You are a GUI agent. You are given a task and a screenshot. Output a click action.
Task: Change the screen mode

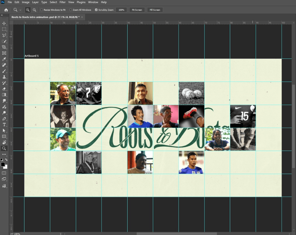(4, 179)
